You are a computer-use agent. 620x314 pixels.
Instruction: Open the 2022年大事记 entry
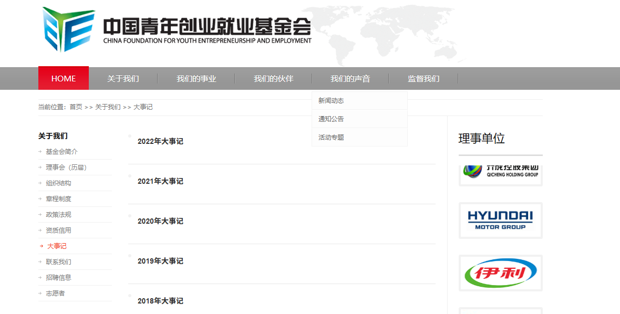(160, 141)
